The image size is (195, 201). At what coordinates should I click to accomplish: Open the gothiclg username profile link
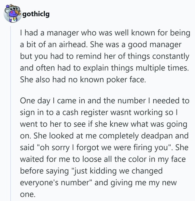click(36, 14)
